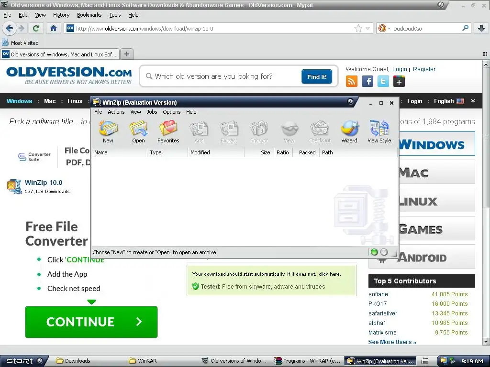Click the 'click here' download link
The image size is (490, 367).
[x=329, y=274]
